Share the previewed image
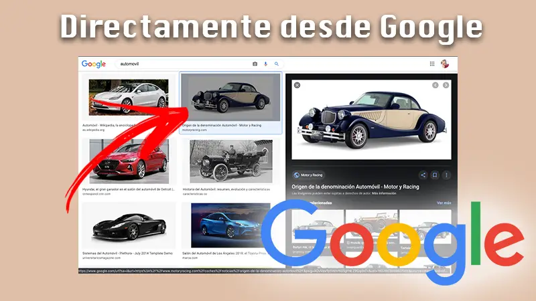 423,175
